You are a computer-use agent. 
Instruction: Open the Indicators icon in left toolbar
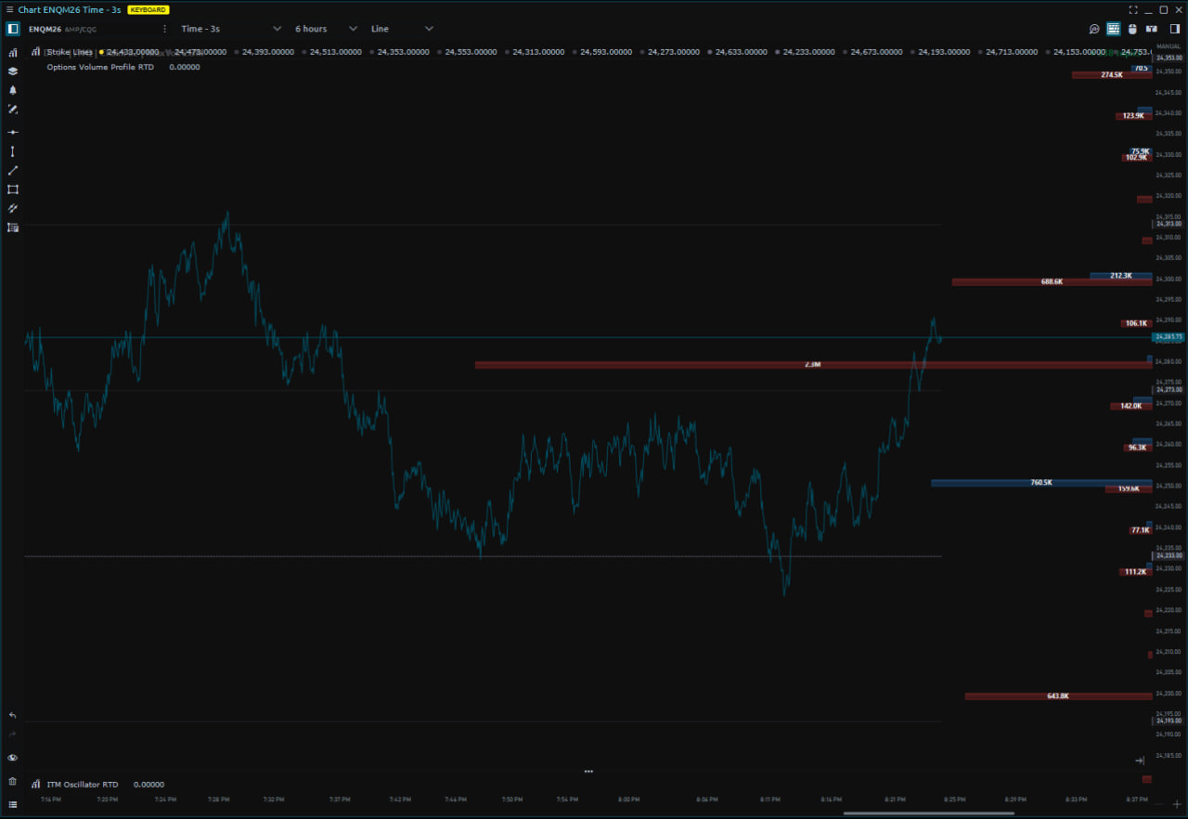(x=13, y=53)
